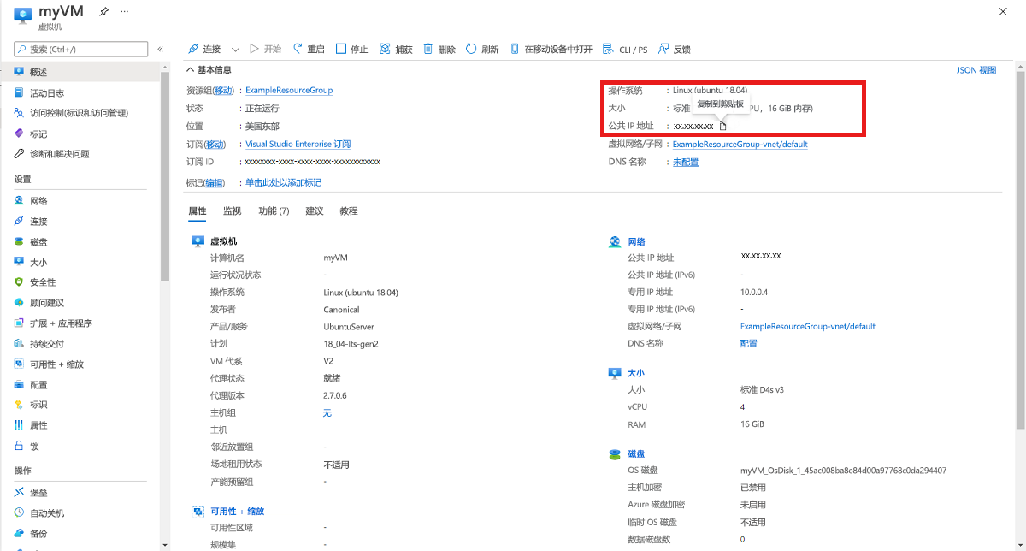Collapse the sidebar with the double-chevron button
This screenshot has height=551, width=1026.
[x=160, y=50]
